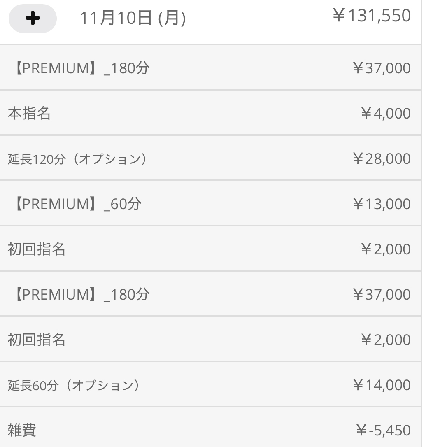Click the ¥2,000 amount above ¥14,000
Image resolution: width=440 pixels, height=447 pixels.
pos(385,340)
